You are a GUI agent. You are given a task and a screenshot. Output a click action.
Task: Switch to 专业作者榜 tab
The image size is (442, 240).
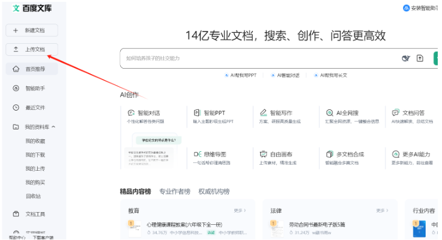pyautogui.click(x=175, y=191)
